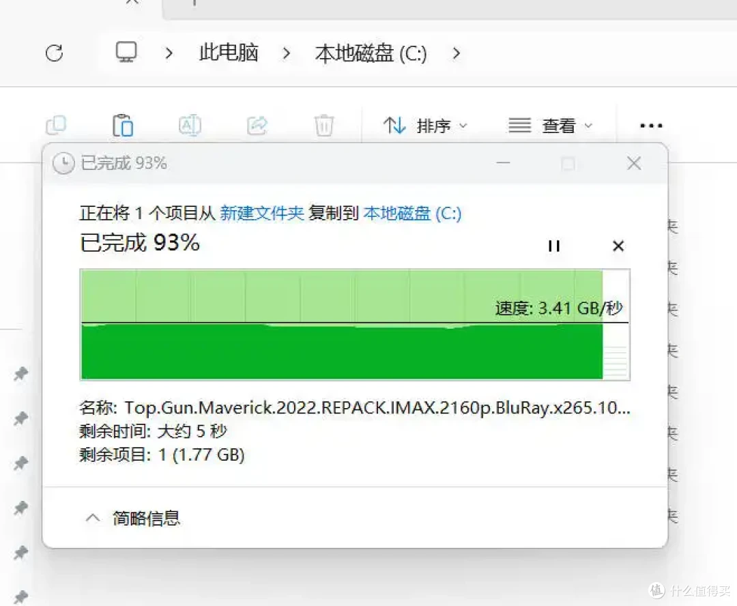Close the copy progress dialog window
Viewport: 737px width, 606px height.
click(634, 163)
